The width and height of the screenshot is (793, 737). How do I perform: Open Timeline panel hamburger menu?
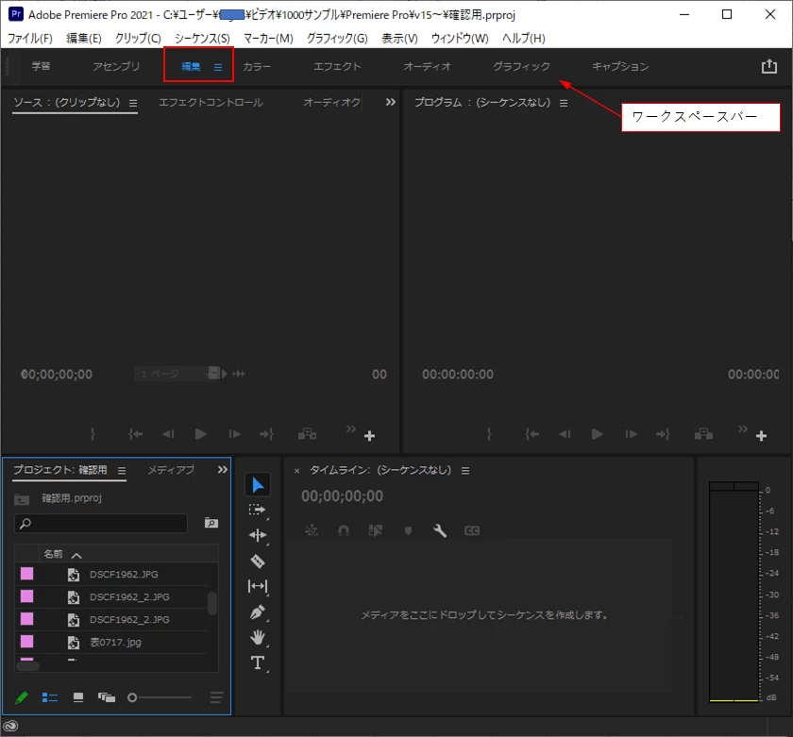465,471
